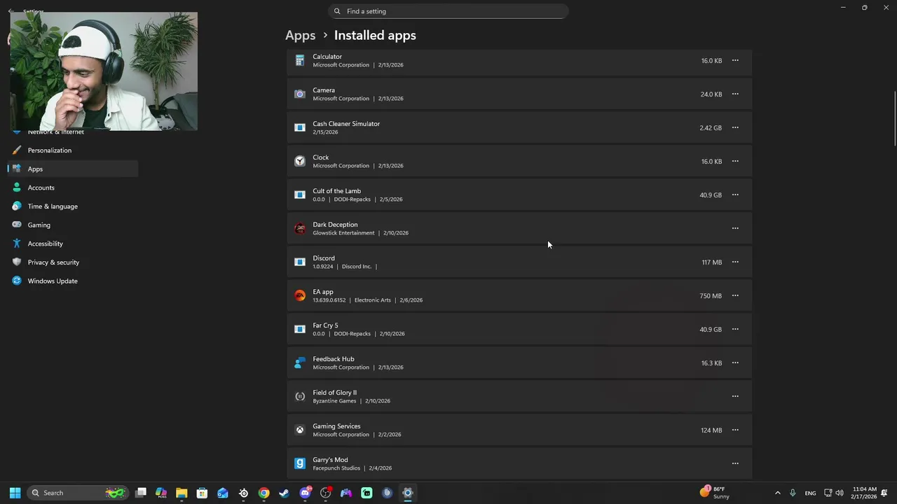This screenshot has height=504, width=897.
Task: Click the Camera app icon
Action: point(300,94)
